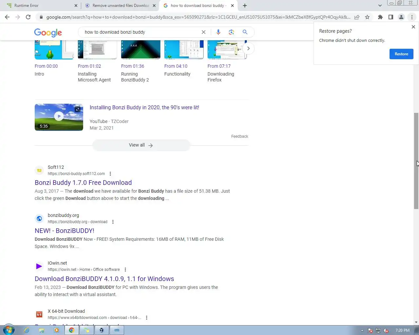
Task: Click View all videos
Action: 141,145
